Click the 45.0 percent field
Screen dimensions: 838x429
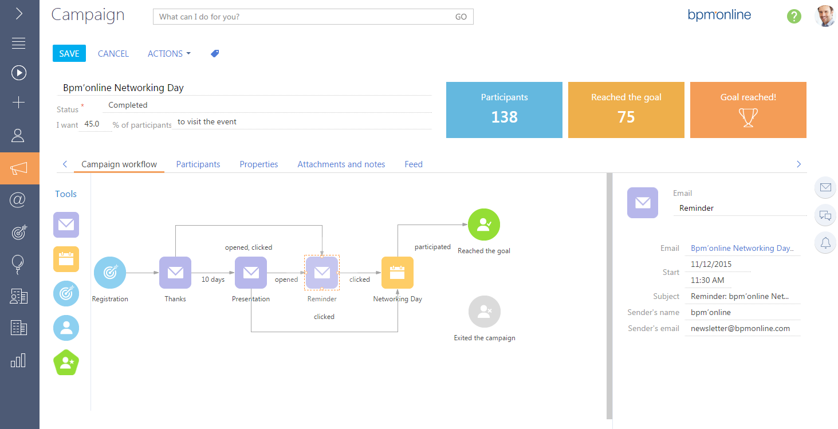[x=95, y=124]
